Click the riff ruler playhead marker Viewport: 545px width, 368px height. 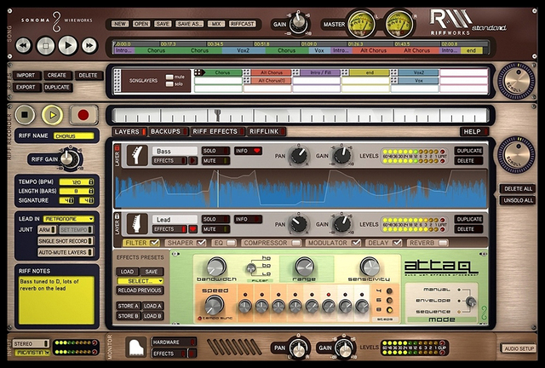pos(217,115)
